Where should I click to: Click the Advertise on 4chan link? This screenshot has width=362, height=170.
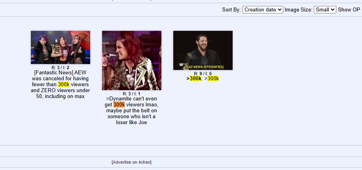tap(132, 162)
